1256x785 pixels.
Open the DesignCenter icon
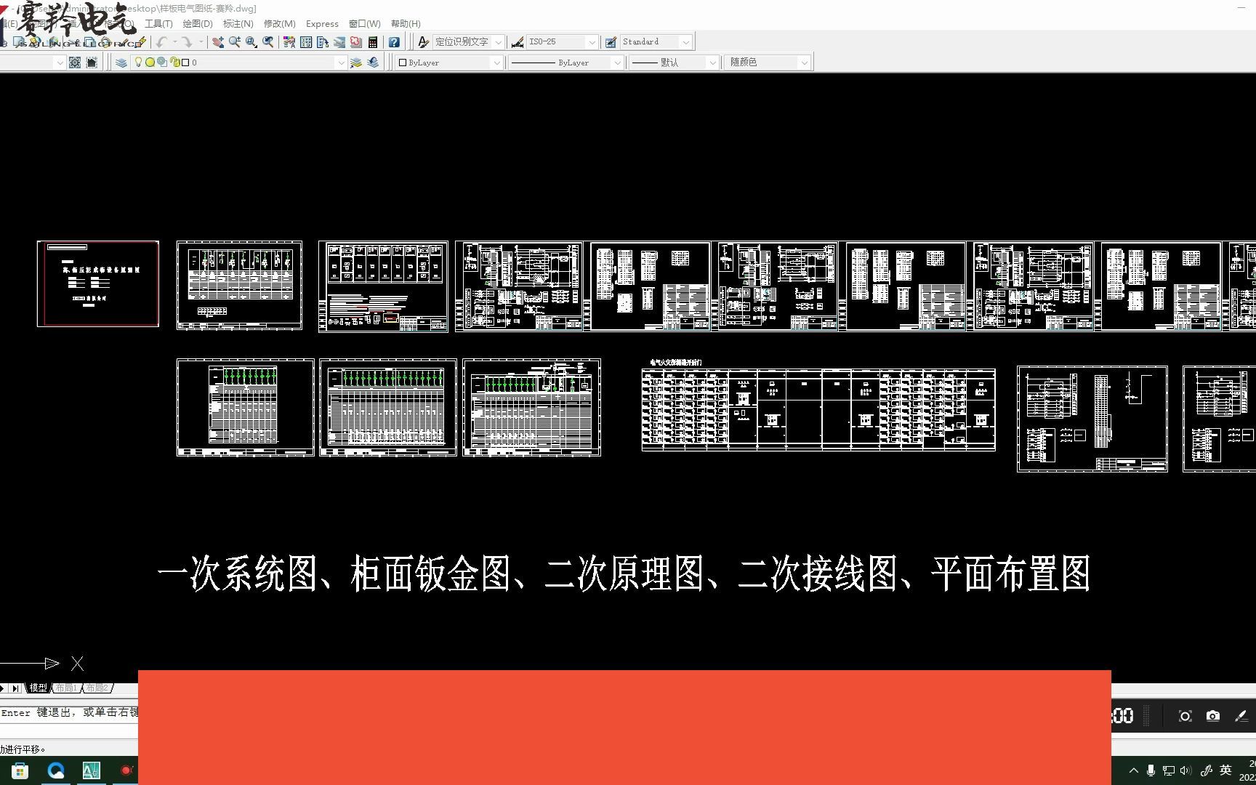[x=306, y=42]
